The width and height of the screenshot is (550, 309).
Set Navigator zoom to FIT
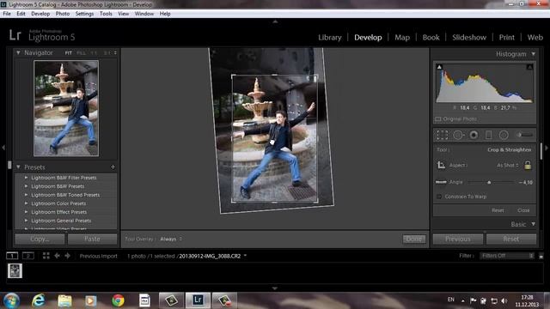69,53
